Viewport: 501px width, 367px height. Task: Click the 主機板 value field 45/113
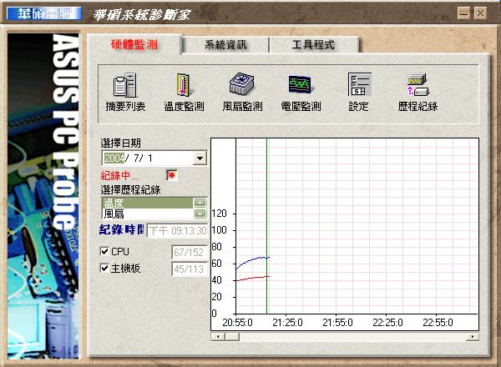pyautogui.click(x=190, y=269)
